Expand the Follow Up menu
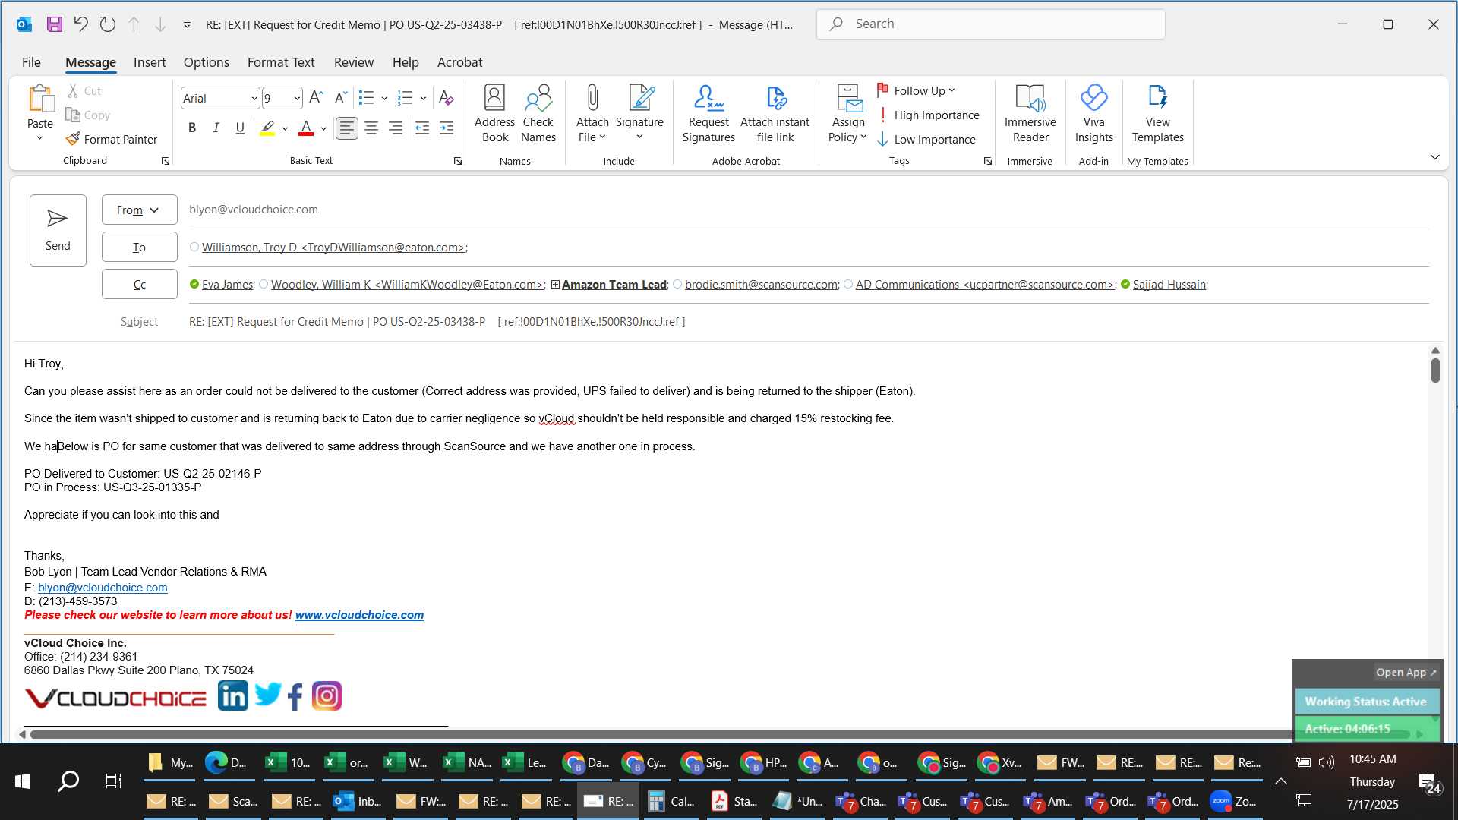Image resolution: width=1458 pixels, height=820 pixels. click(916, 90)
